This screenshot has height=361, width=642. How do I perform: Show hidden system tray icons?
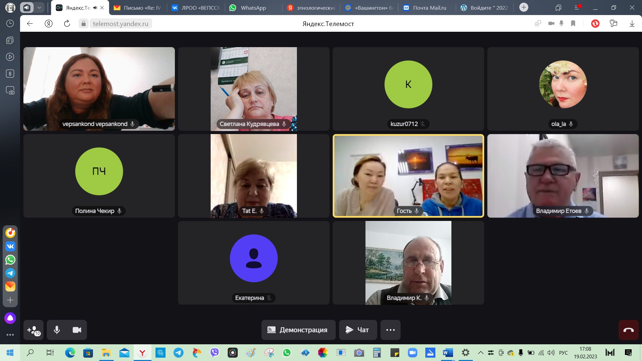point(480,353)
